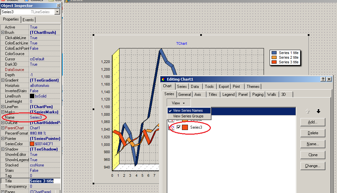Click the blue Series 1 title legend swatch
337x193 pixels.
coord(274,53)
